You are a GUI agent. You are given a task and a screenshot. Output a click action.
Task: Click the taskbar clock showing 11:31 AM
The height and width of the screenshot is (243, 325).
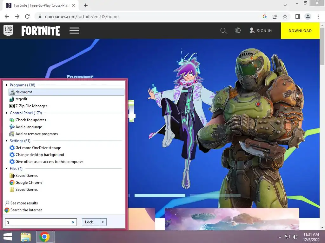click(311, 237)
